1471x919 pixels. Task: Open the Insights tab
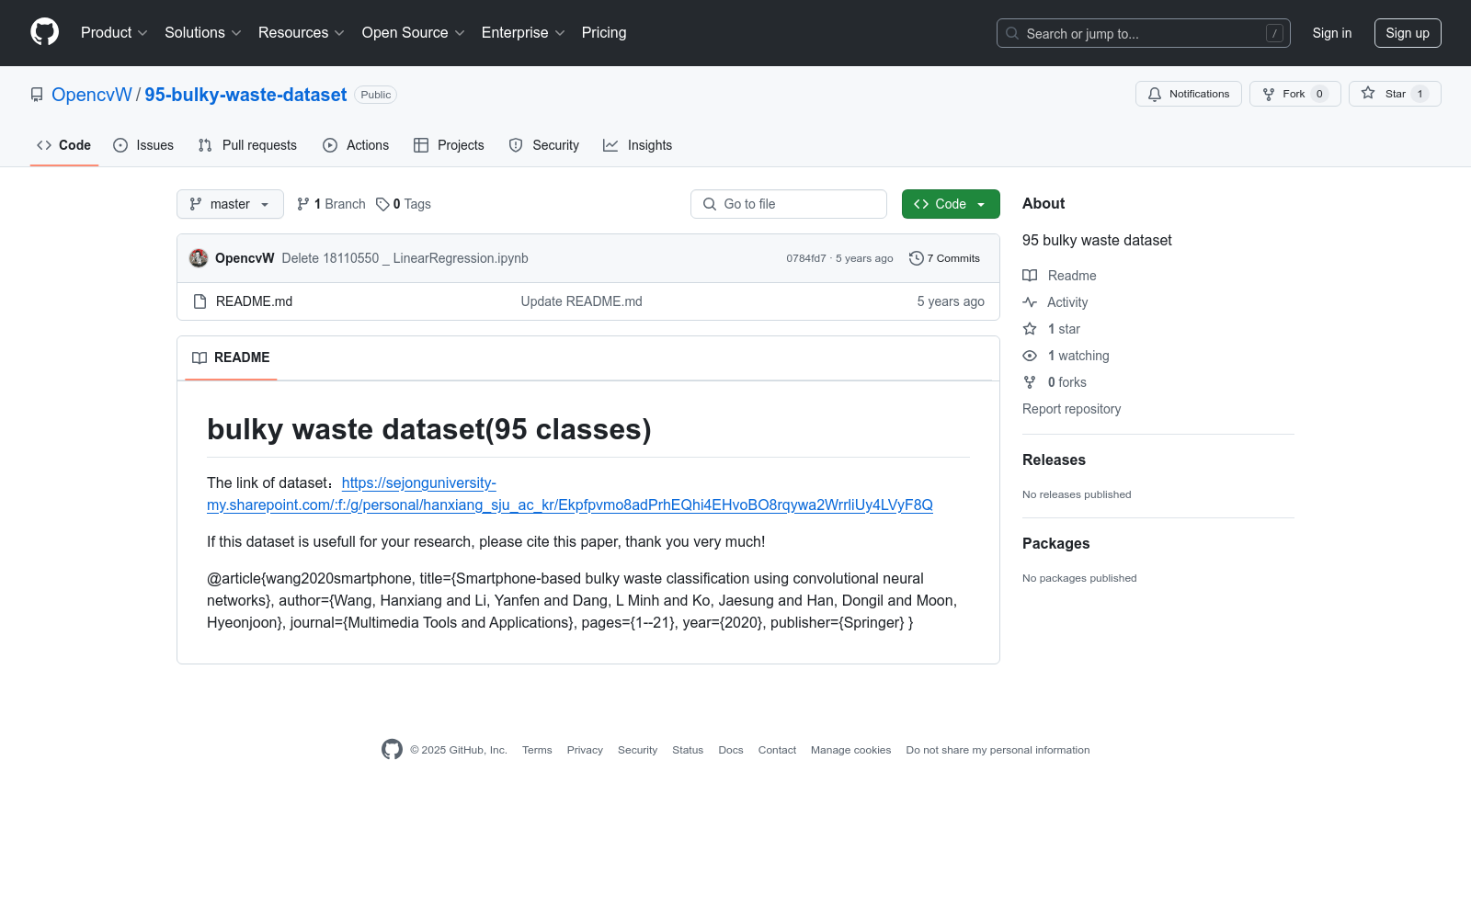point(638,145)
